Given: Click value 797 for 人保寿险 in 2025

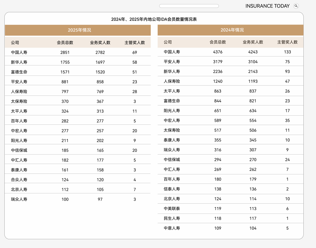Looking at the screenshot, I should point(65,92).
